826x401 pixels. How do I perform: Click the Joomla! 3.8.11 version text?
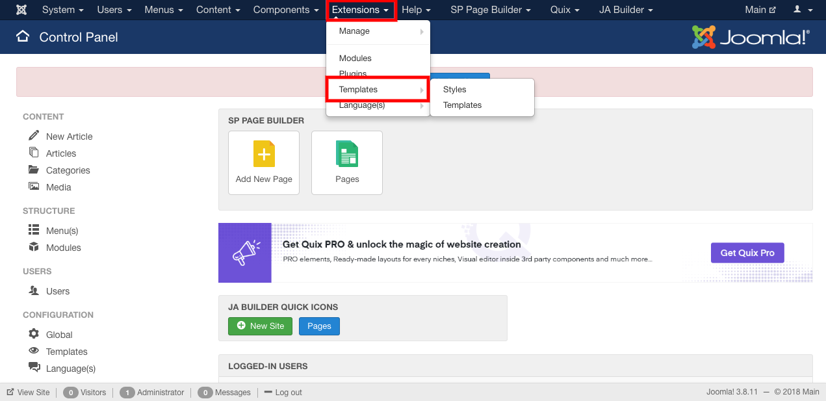point(734,393)
